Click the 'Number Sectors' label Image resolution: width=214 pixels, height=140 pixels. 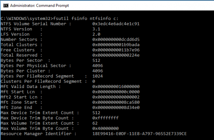(x=19, y=40)
